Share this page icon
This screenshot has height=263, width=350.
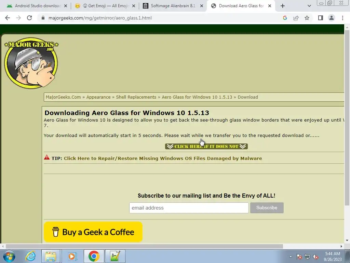(296, 18)
